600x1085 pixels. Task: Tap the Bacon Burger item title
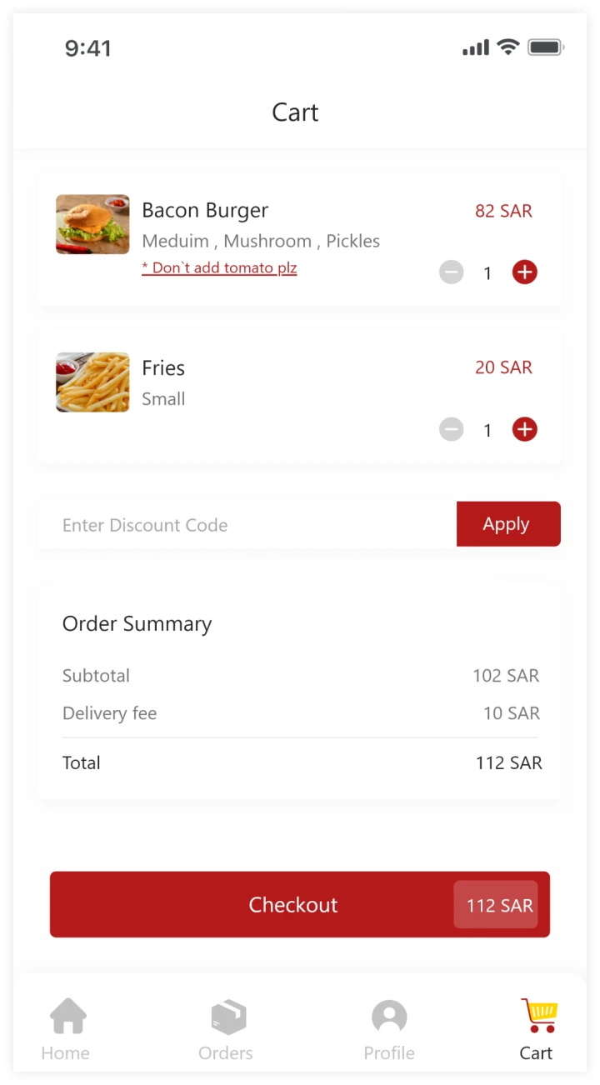(x=205, y=211)
